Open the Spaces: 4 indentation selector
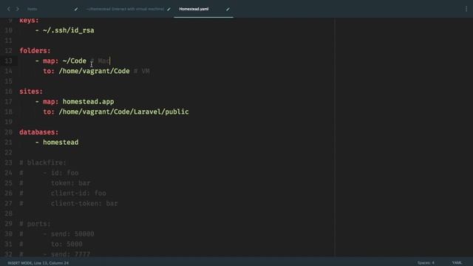The width and height of the screenshot is (473, 266). 426,263
